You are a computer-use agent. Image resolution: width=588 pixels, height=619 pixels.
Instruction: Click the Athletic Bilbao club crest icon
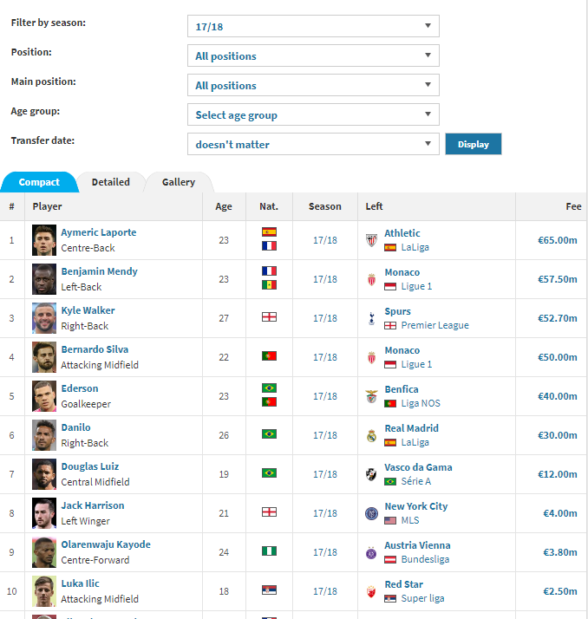click(371, 240)
